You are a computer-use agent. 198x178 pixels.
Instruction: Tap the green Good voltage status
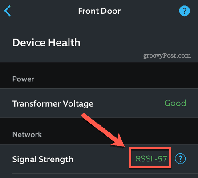[x=175, y=103]
